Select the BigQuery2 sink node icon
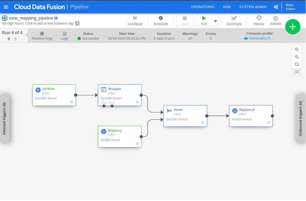306x201 pixels. point(235,111)
